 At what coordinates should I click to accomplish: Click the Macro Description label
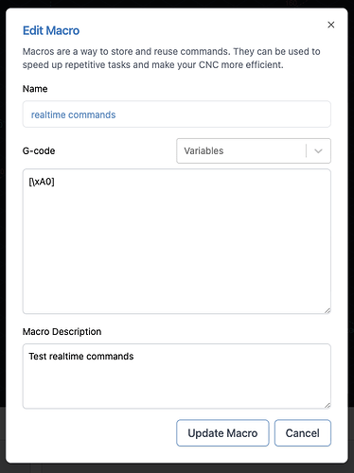pos(62,332)
